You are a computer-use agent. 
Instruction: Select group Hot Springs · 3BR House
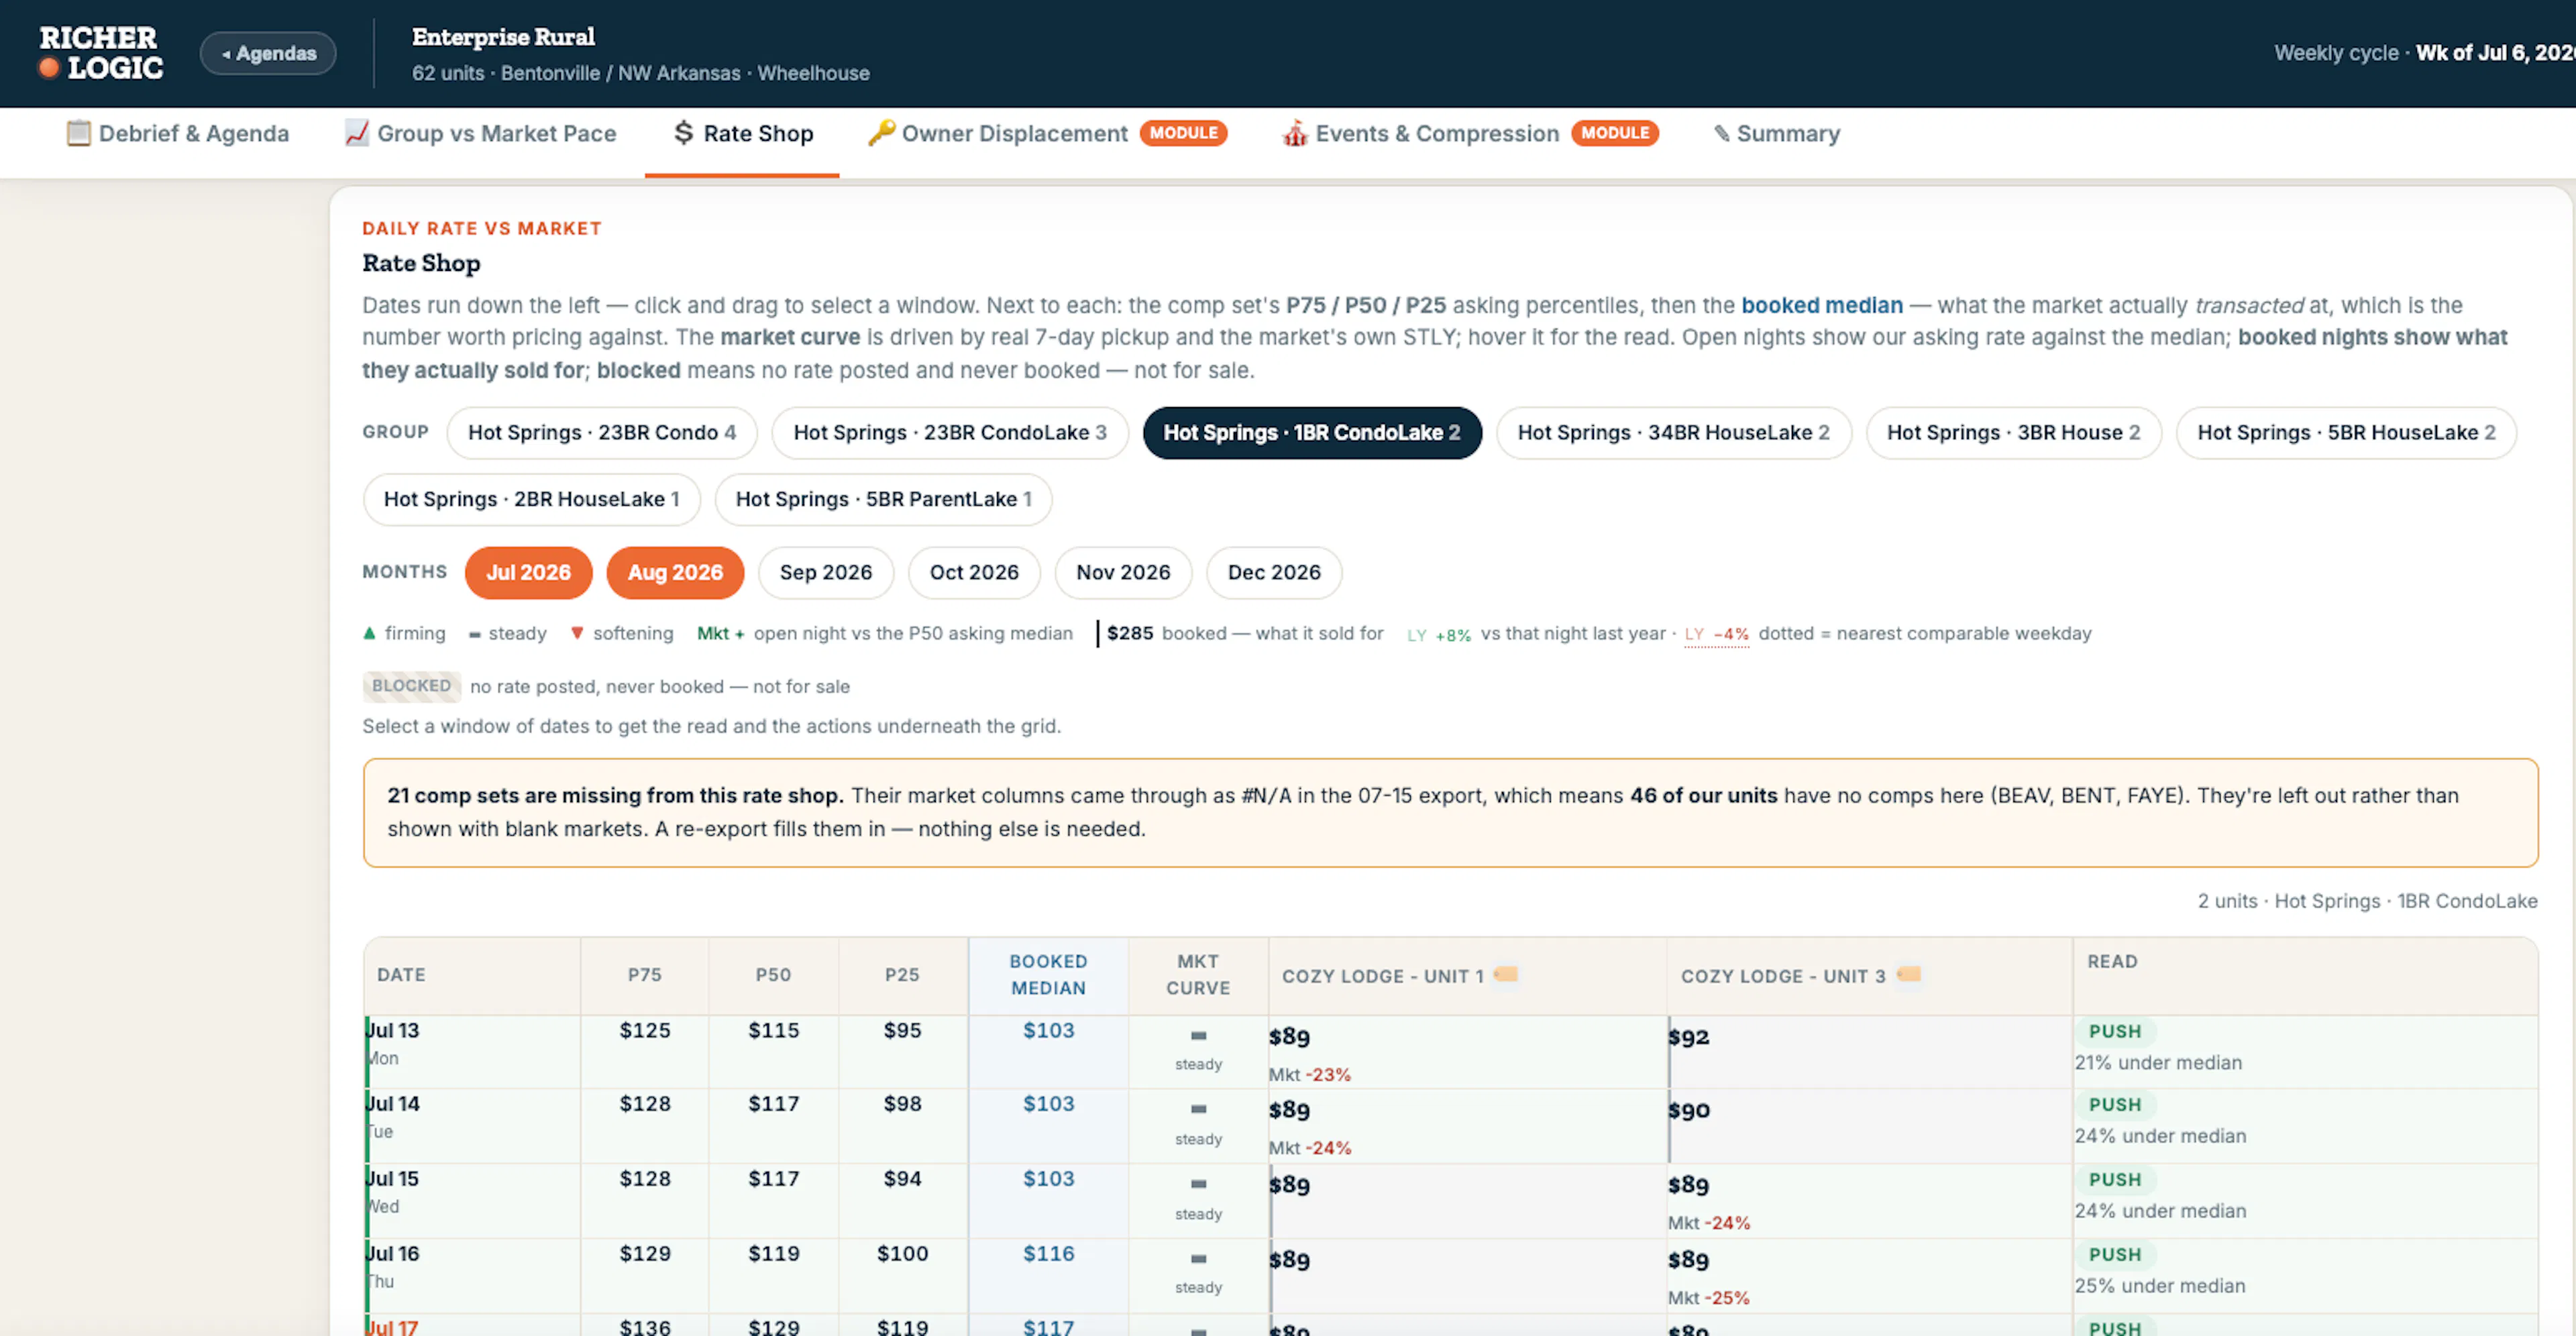[x=2014, y=433]
